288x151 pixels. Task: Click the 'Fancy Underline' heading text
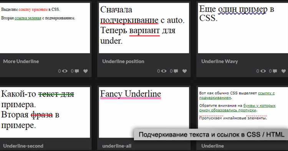(131, 94)
